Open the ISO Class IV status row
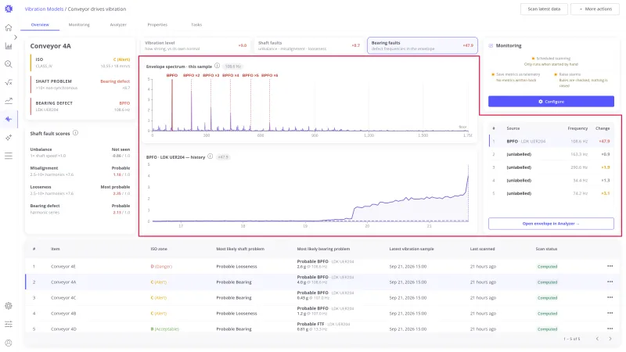626x352 pixels. pos(81,63)
